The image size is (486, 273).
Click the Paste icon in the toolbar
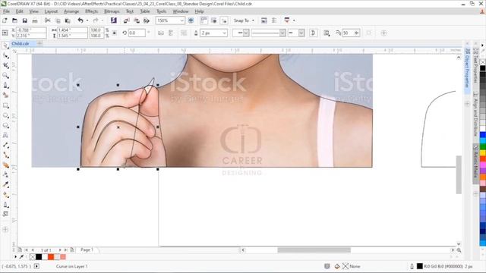[x=68, y=20]
